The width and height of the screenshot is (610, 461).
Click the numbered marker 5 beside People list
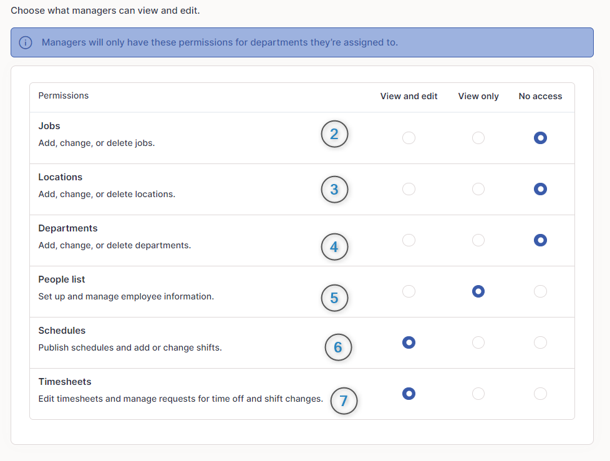point(334,298)
